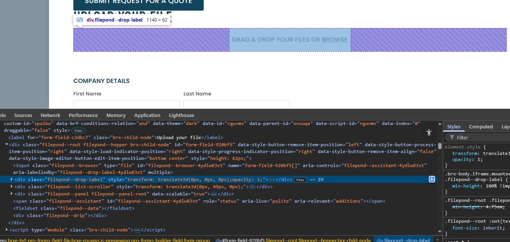
Task: Click the flex badge on the filepond--drop-label node
Action: click(x=300, y=180)
